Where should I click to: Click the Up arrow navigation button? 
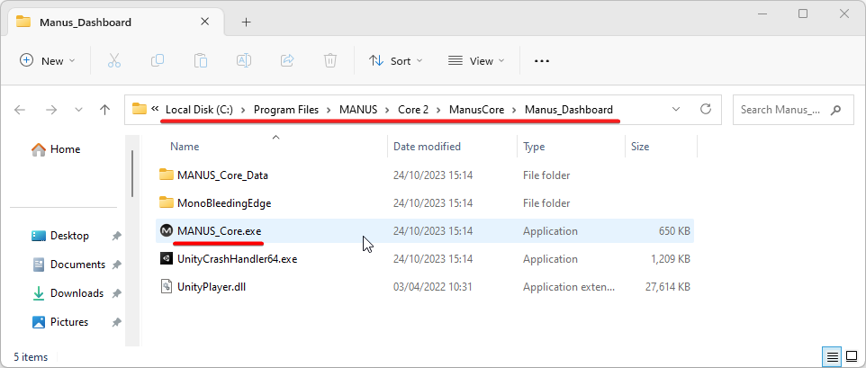(x=104, y=109)
